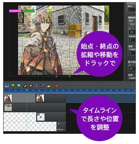Select the message clip on the bottom track

pos(61,126)
